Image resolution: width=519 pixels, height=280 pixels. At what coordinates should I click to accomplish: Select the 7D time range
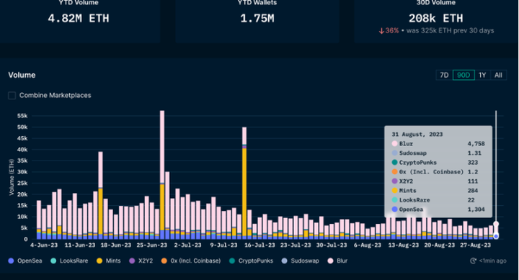point(444,75)
